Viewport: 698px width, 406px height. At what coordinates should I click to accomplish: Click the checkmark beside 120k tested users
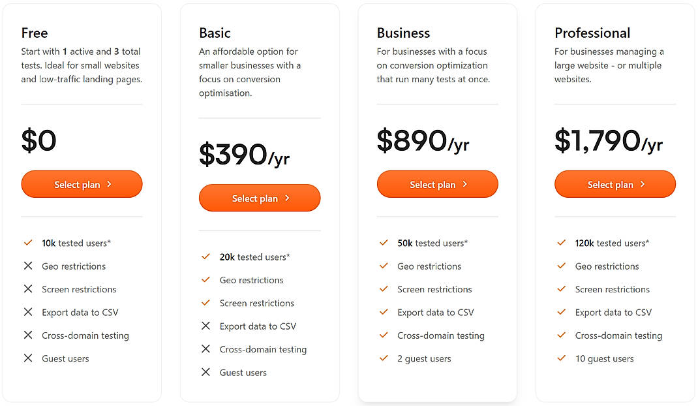coord(562,243)
